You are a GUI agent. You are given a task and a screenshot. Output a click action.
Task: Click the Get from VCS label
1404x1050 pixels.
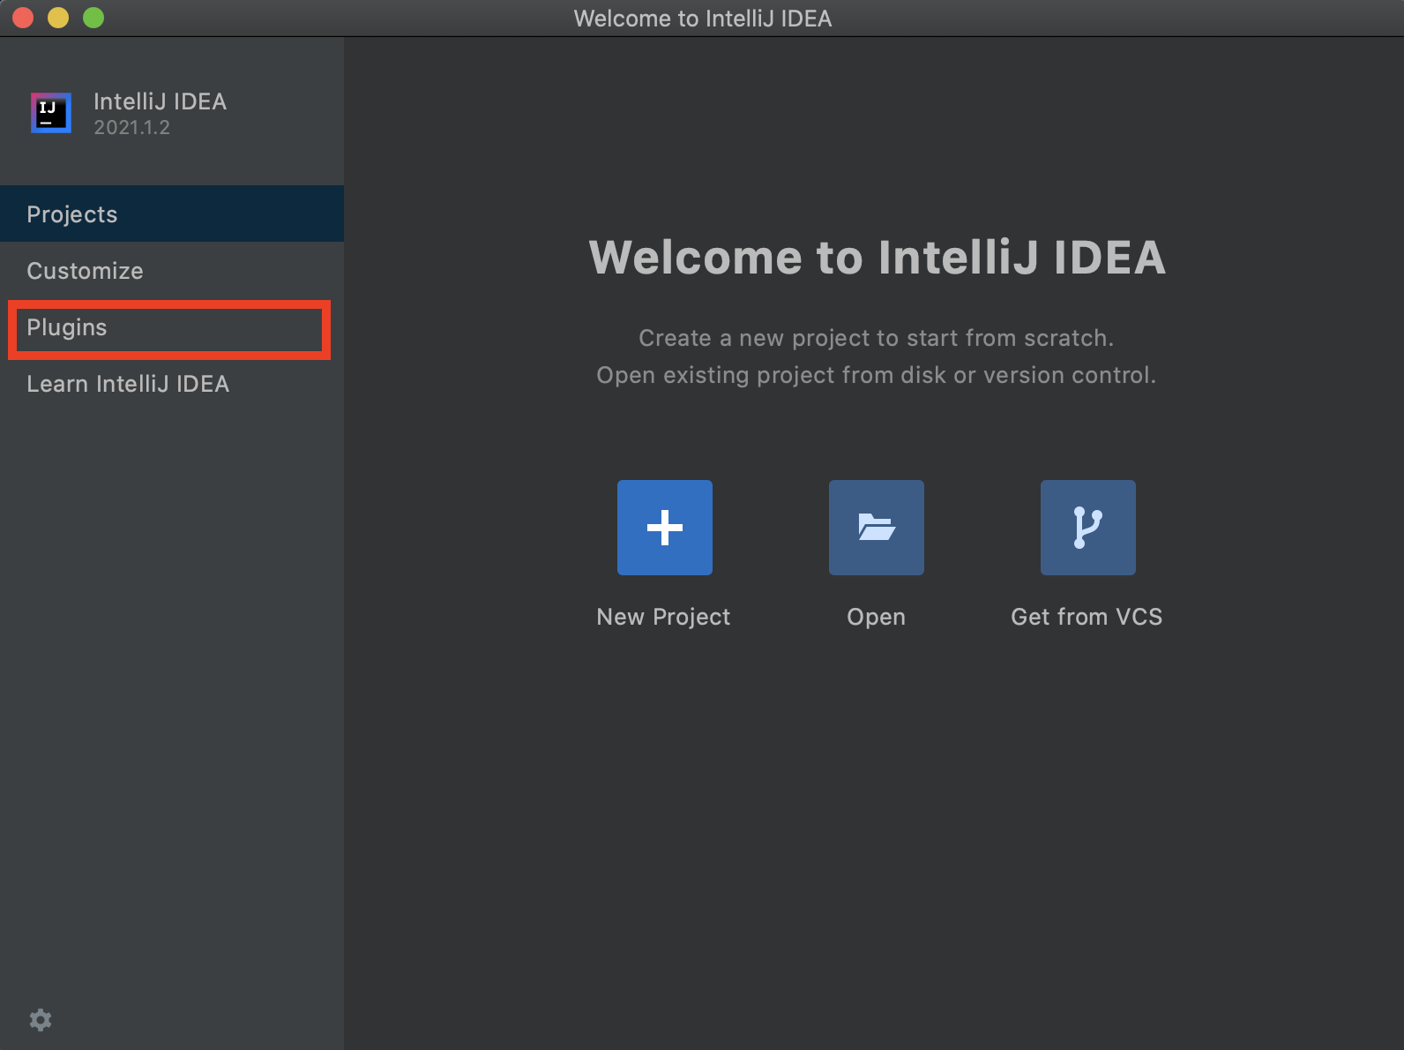(1087, 617)
